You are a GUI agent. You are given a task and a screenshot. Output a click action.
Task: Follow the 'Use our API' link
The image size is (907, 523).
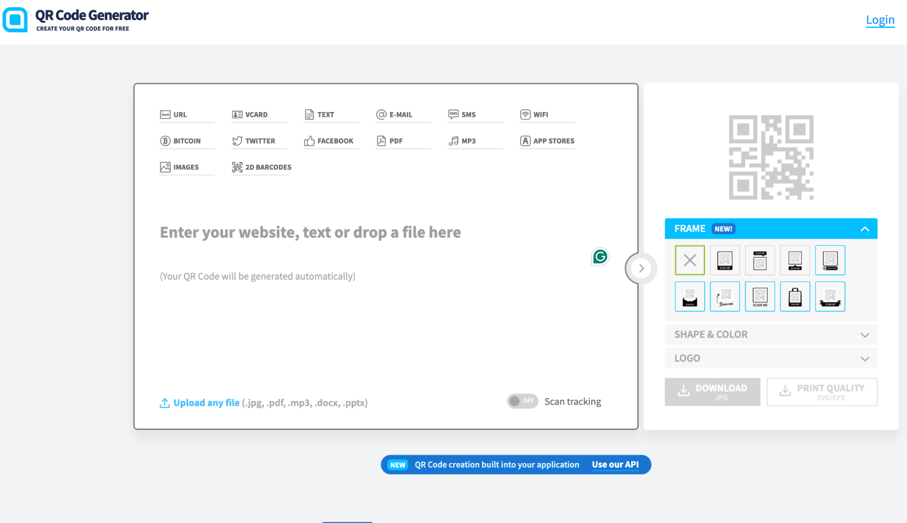[615, 464]
